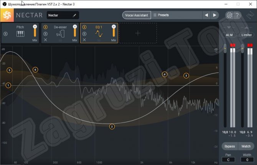Click the Nectar preset name field
The height and width of the screenshot is (165, 257).
click(63, 15)
